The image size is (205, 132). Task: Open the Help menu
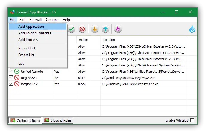point(66,20)
